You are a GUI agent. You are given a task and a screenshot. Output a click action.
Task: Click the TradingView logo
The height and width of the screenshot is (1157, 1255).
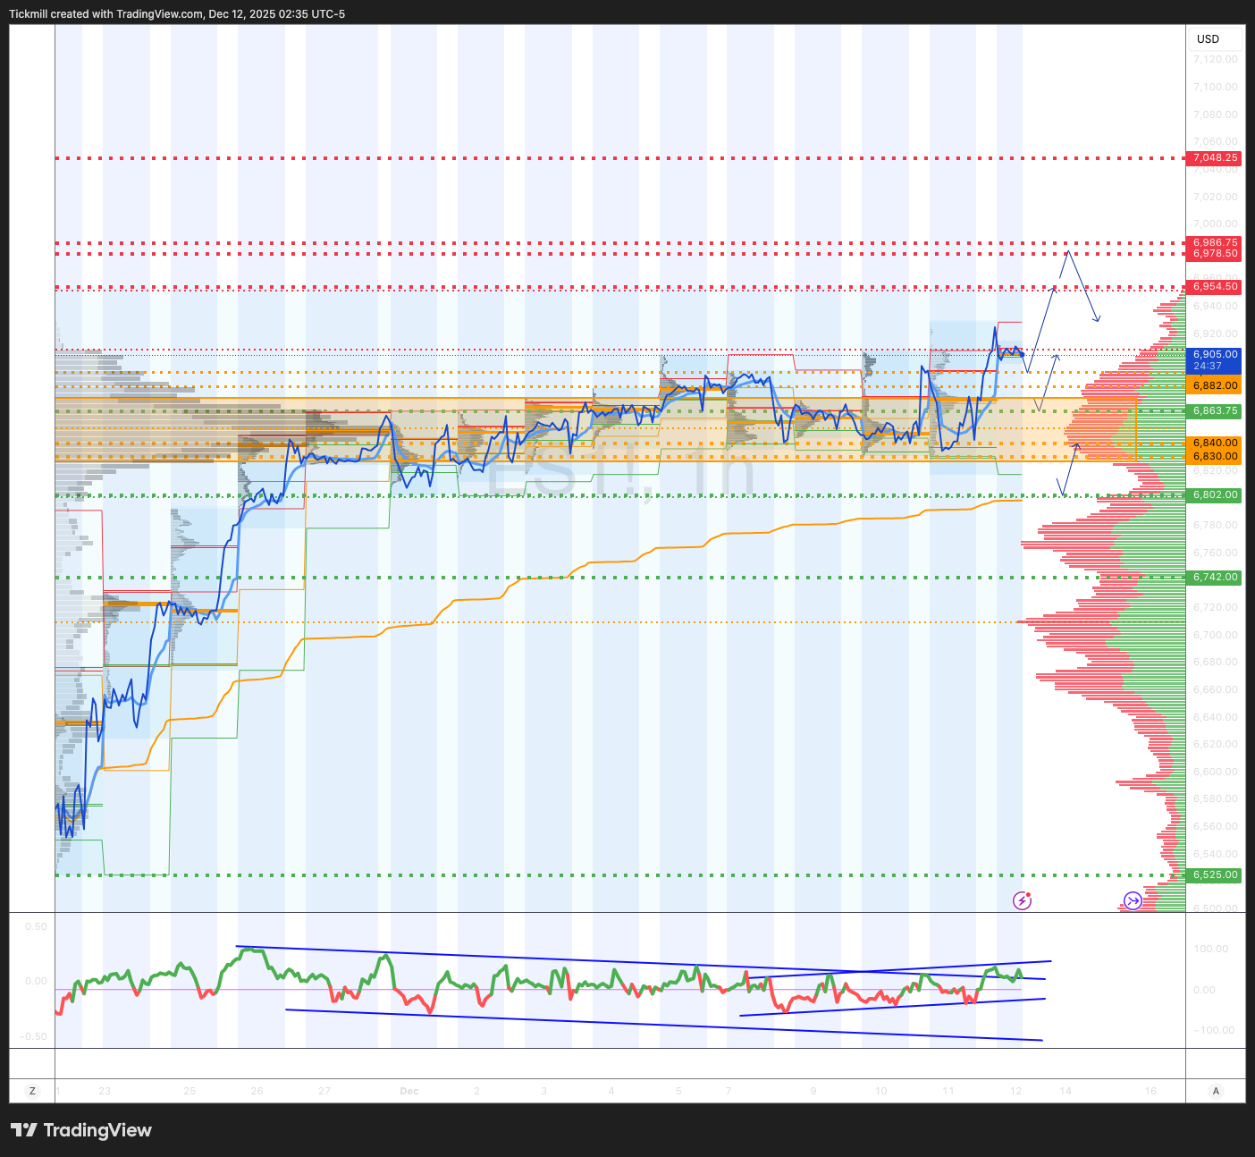click(x=81, y=1130)
